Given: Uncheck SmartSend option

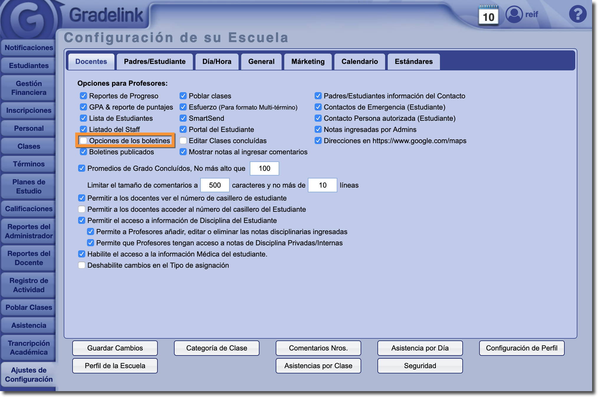Looking at the screenshot, I should click(183, 118).
